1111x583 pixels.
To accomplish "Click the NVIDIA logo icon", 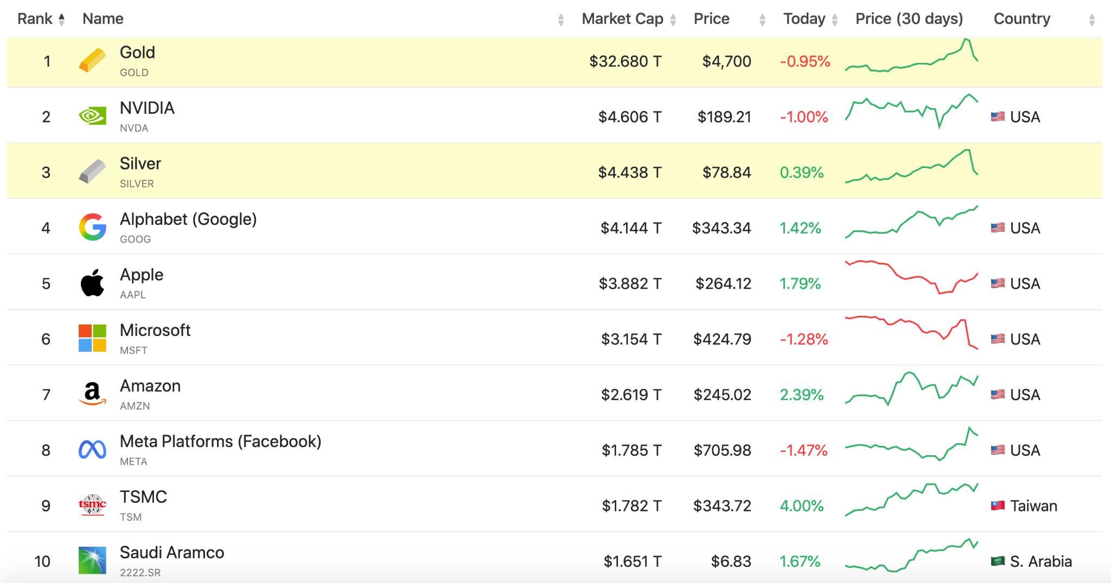I will (x=92, y=116).
